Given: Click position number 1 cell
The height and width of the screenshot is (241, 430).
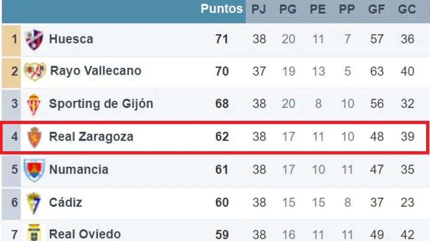Looking at the screenshot, I should [14, 39].
